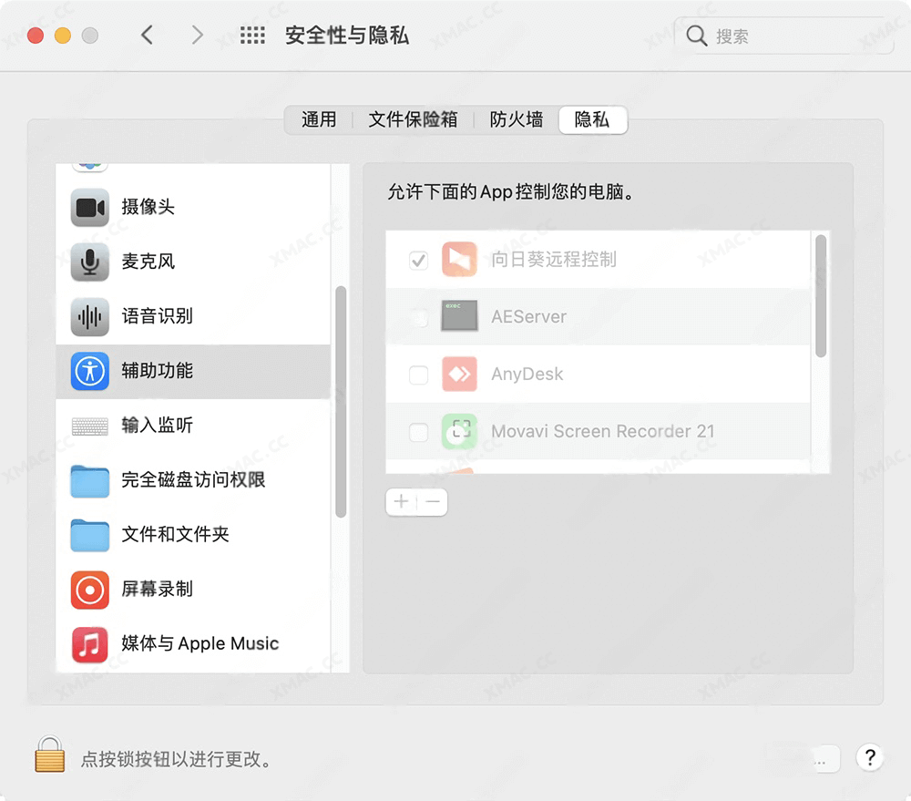Add an app with the plus button

coord(401,501)
